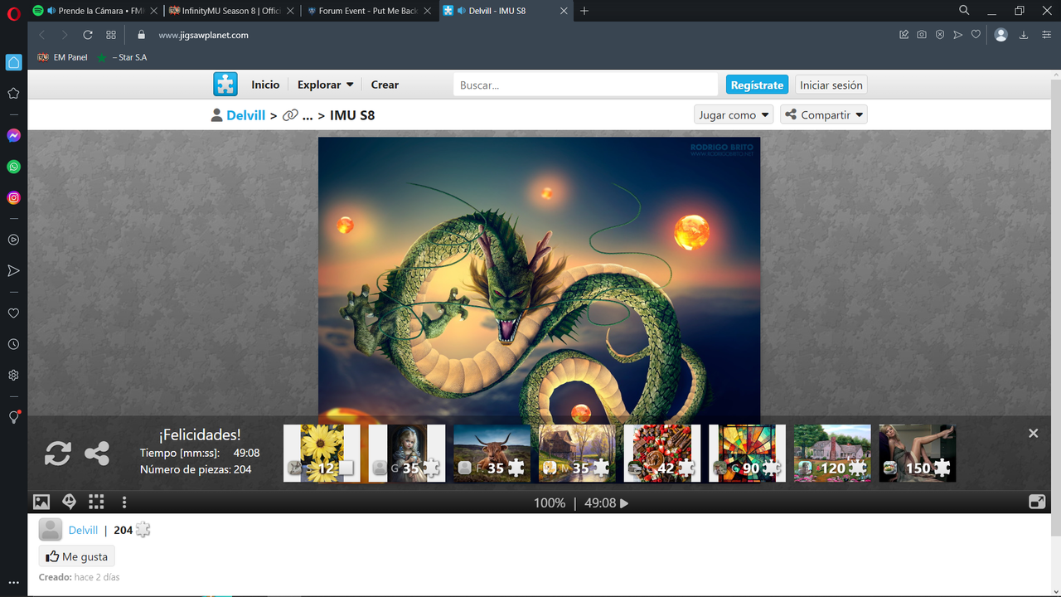Click the Iniciar sesión button
The image size is (1061, 597).
(831, 85)
